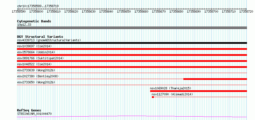Select the black nsv4339713 variant bar
Image resolution: width=255 pixels, height=120 pixels.
click(132, 43)
